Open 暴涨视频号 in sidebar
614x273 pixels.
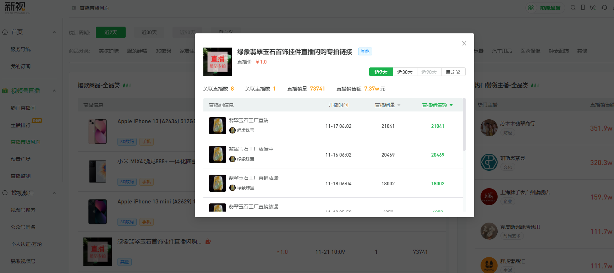point(23,261)
